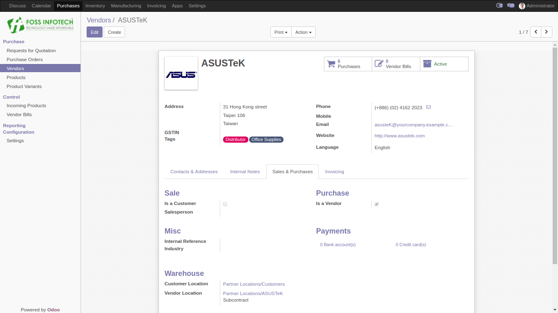Open the Manufacturing menu
Screen dimensions: 558x313
coord(126,6)
